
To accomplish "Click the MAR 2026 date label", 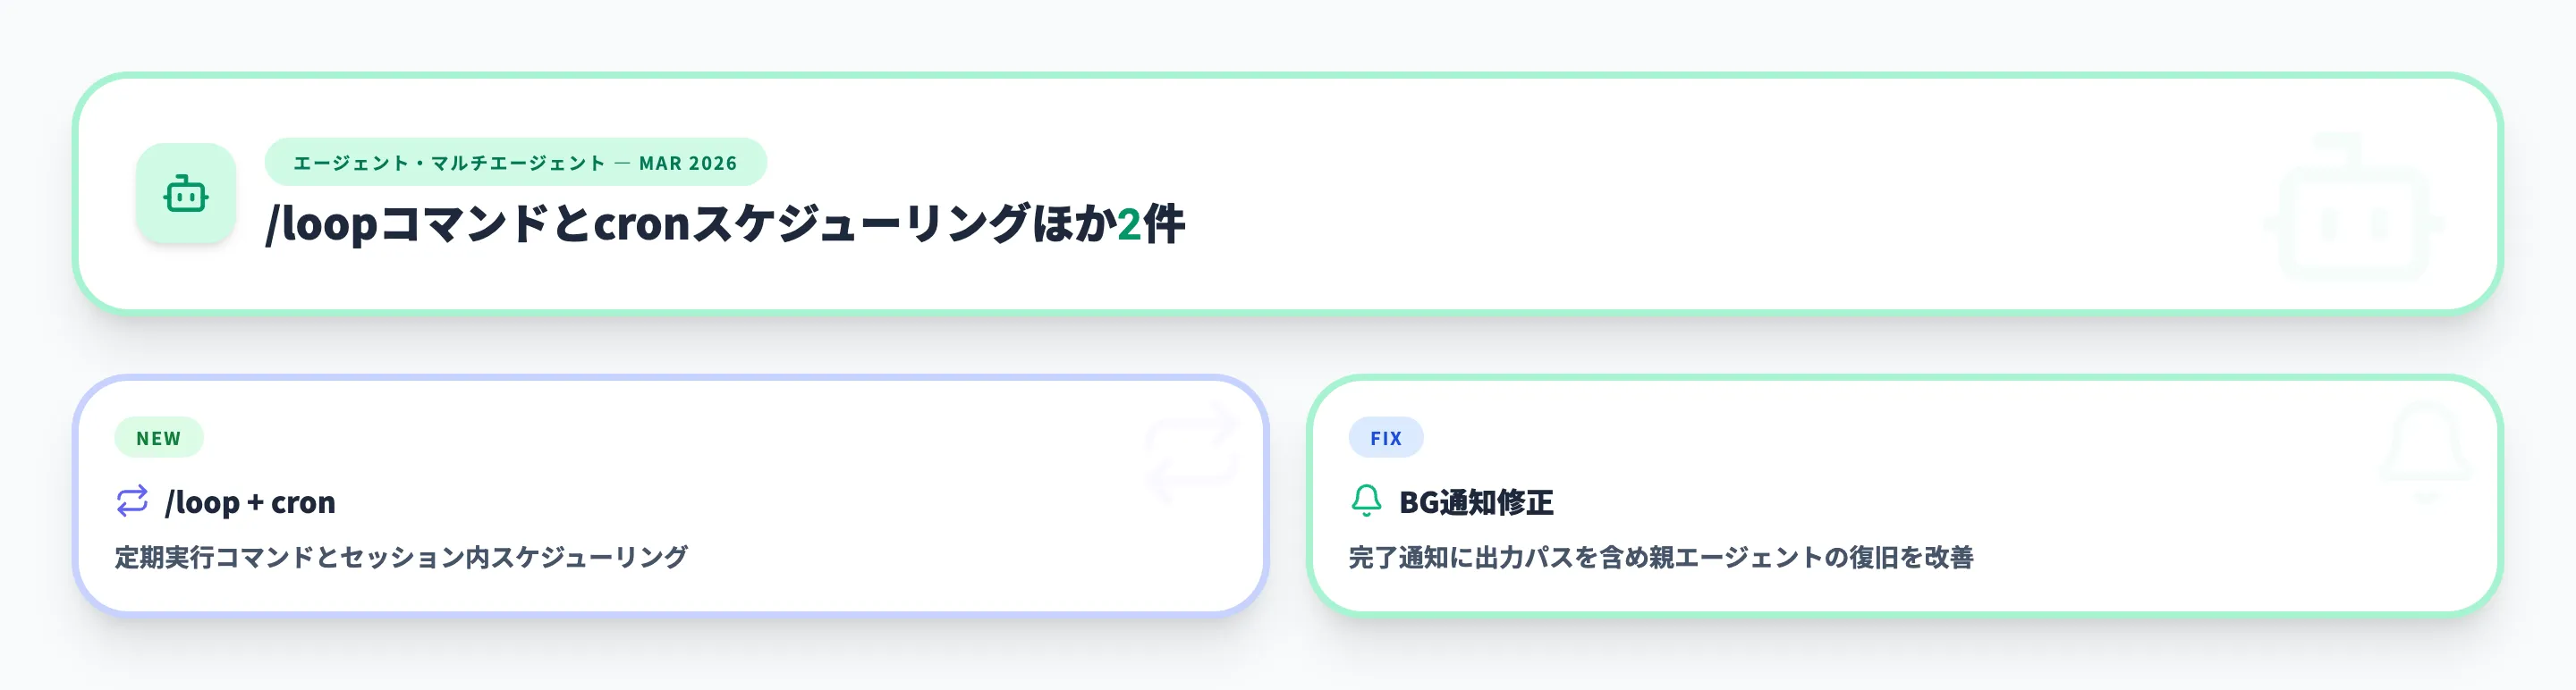I will [688, 163].
